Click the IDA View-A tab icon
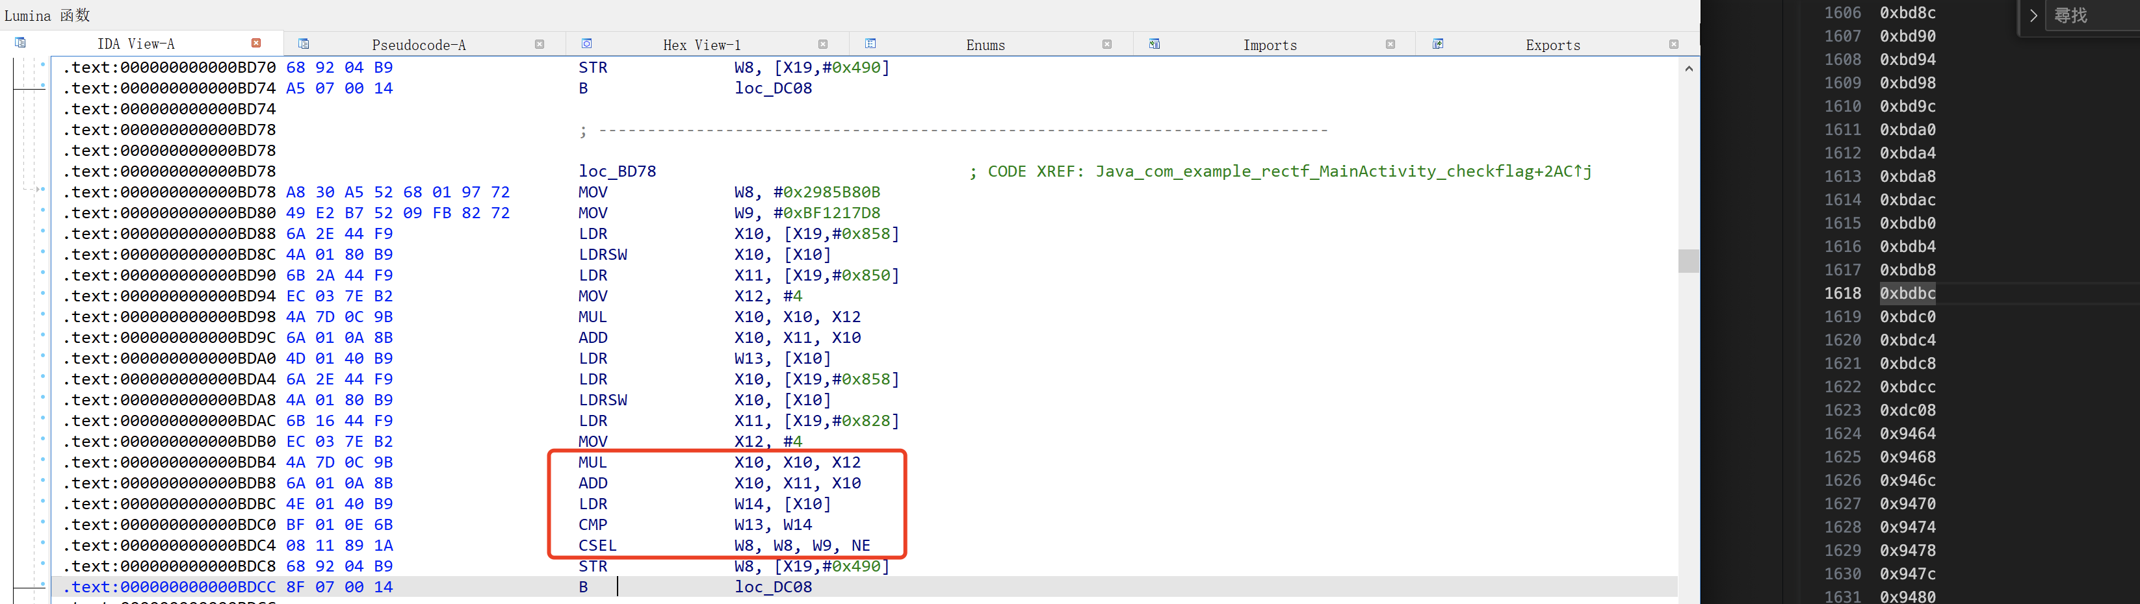The width and height of the screenshot is (2140, 604). (21, 42)
